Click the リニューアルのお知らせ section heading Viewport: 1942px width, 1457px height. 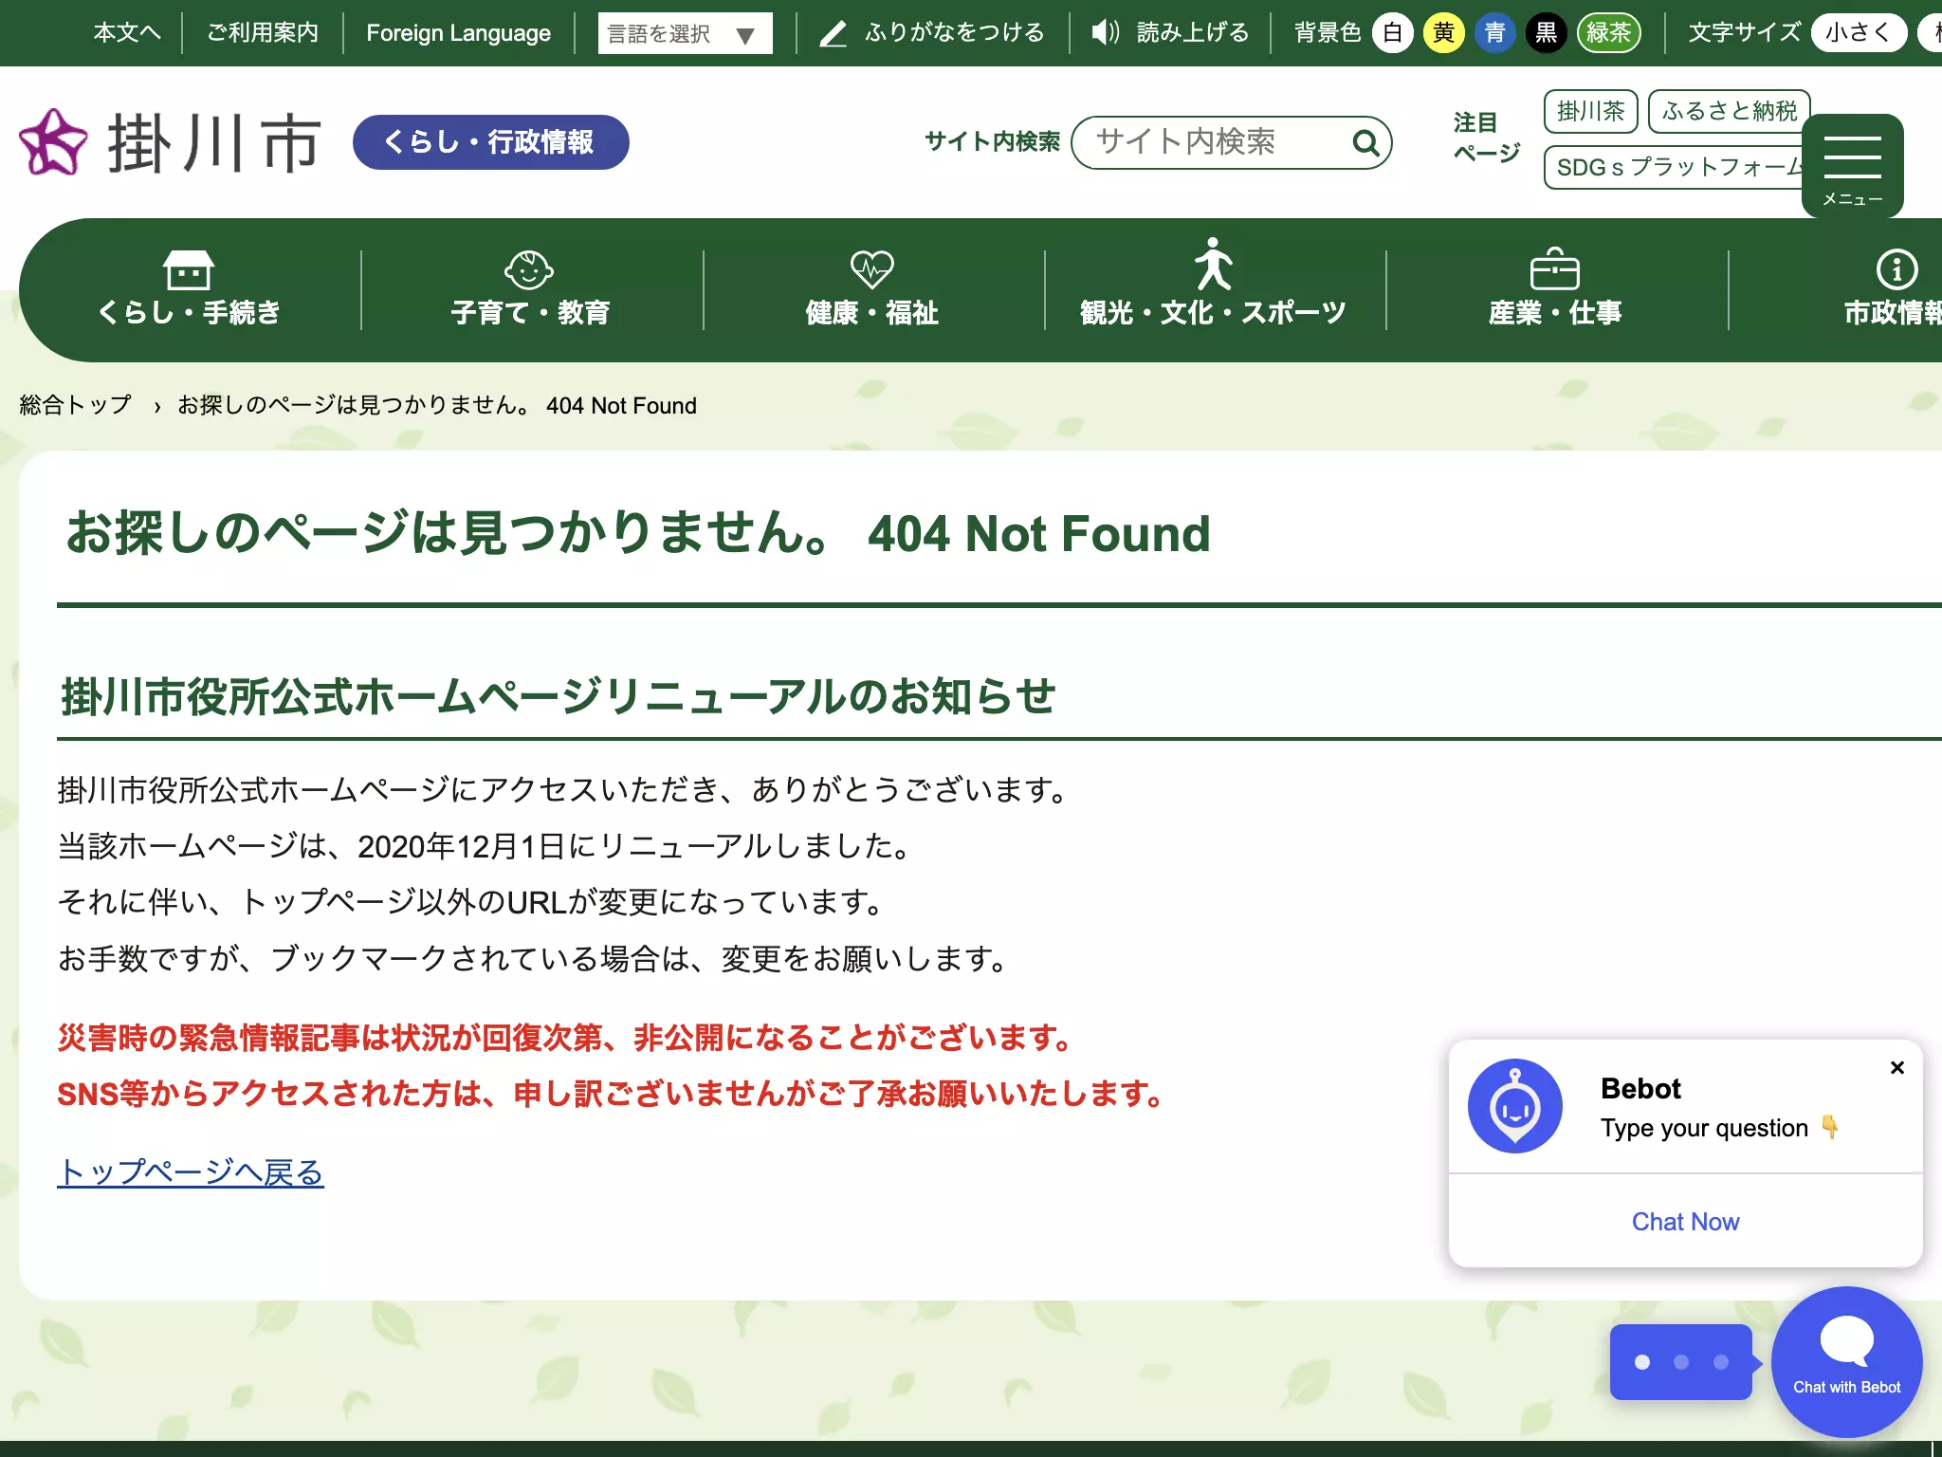(558, 696)
